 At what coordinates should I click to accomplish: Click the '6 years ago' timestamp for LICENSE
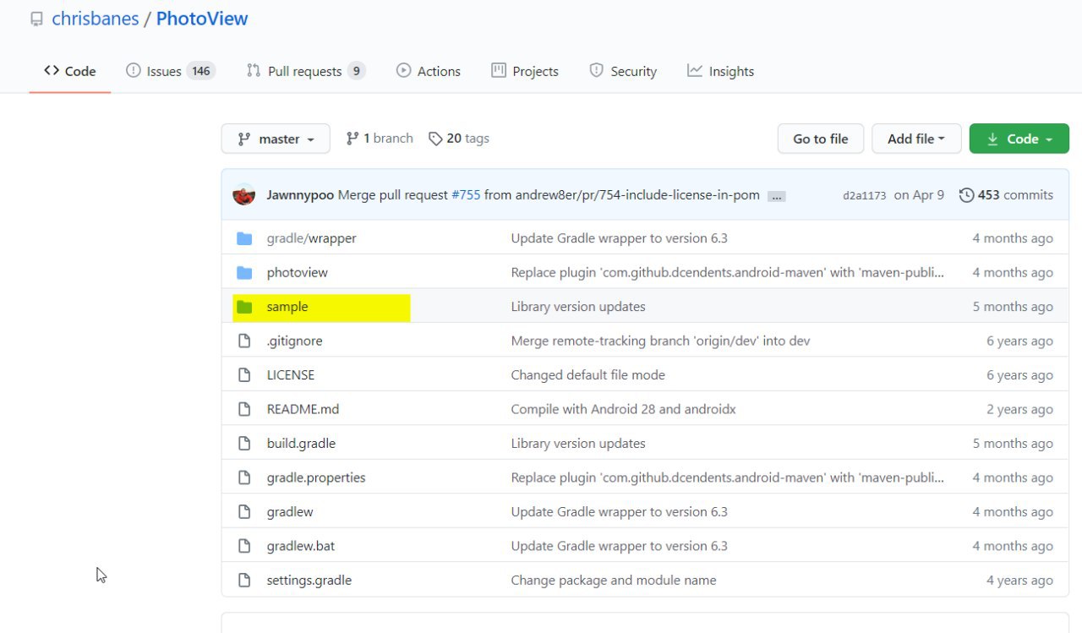pos(1019,374)
